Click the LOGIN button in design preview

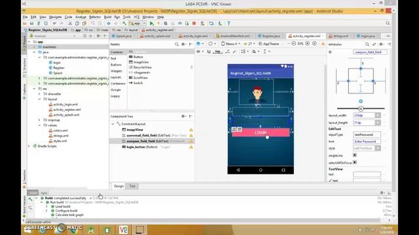coord(261,133)
